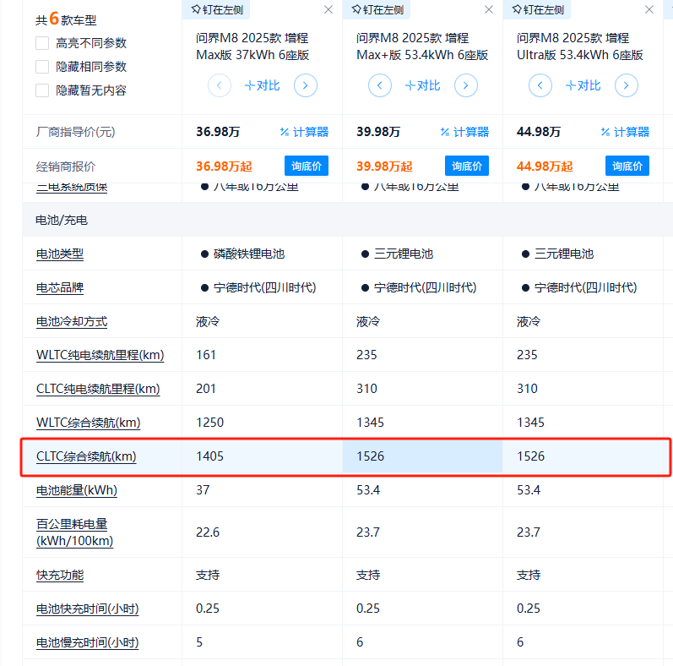673x666 pixels.
Task: Remove the Max+版 53.4kWh column
Action: (489, 9)
